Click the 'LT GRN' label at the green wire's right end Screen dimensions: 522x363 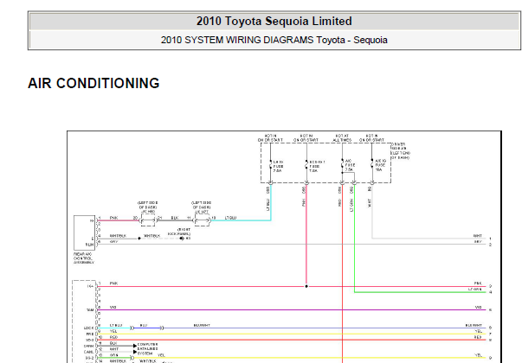[x=475, y=290]
